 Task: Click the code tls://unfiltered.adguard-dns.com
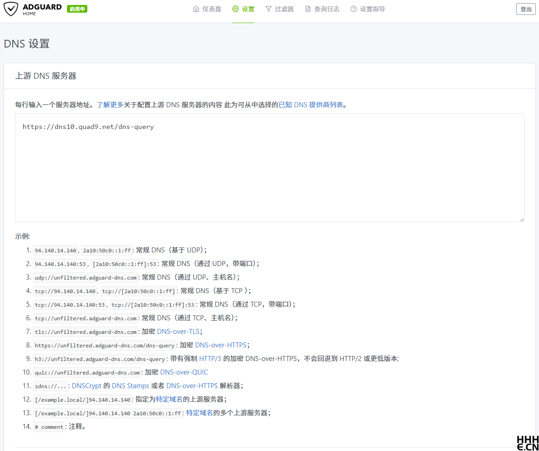86,332
